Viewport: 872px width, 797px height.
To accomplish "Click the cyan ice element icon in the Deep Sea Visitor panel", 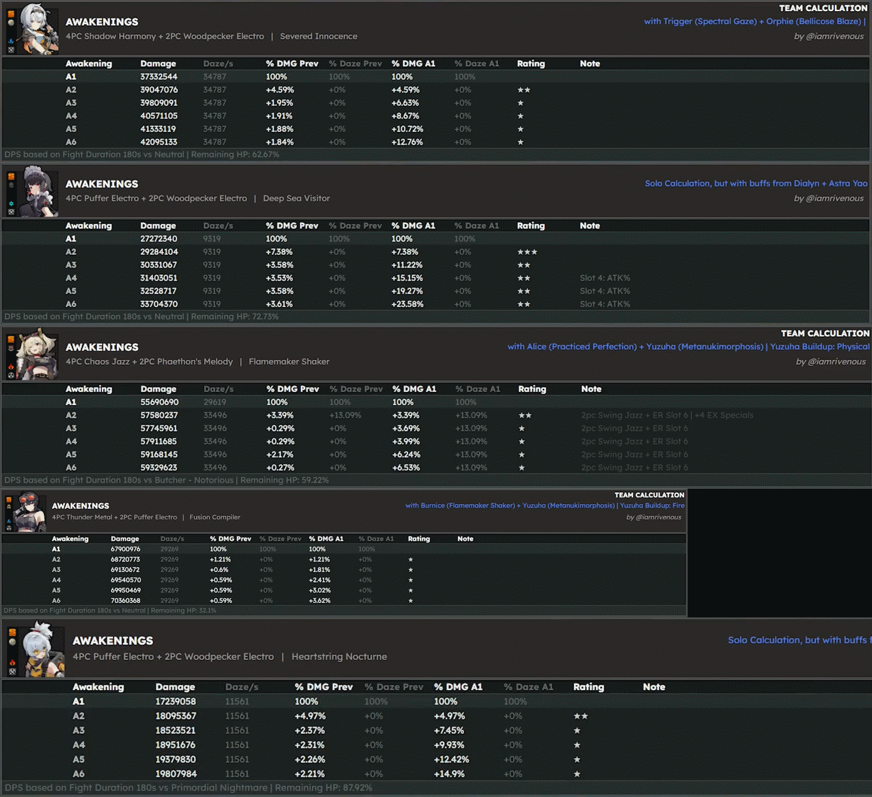I will 11,203.
